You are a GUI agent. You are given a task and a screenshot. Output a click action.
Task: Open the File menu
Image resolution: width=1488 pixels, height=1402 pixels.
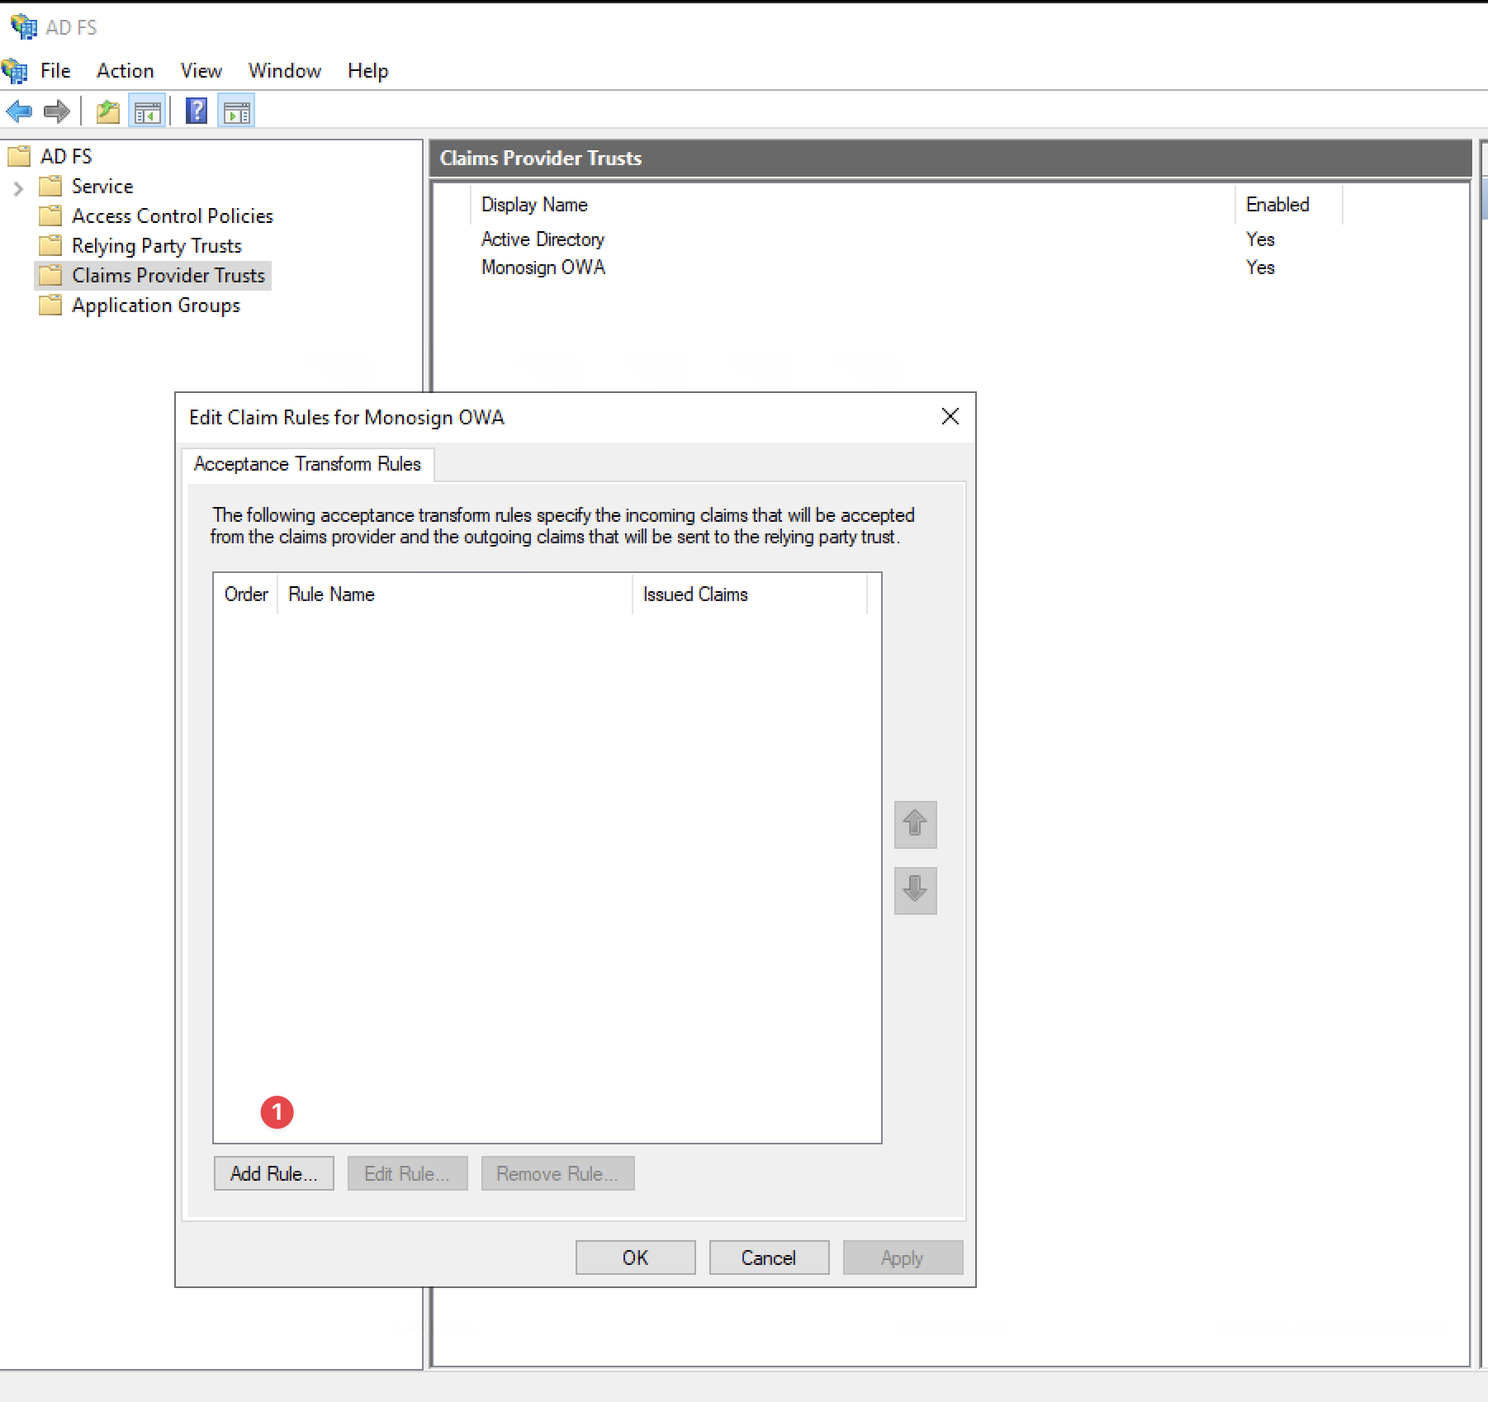pos(54,70)
